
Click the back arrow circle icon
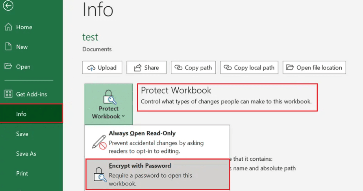tap(8, 6)
